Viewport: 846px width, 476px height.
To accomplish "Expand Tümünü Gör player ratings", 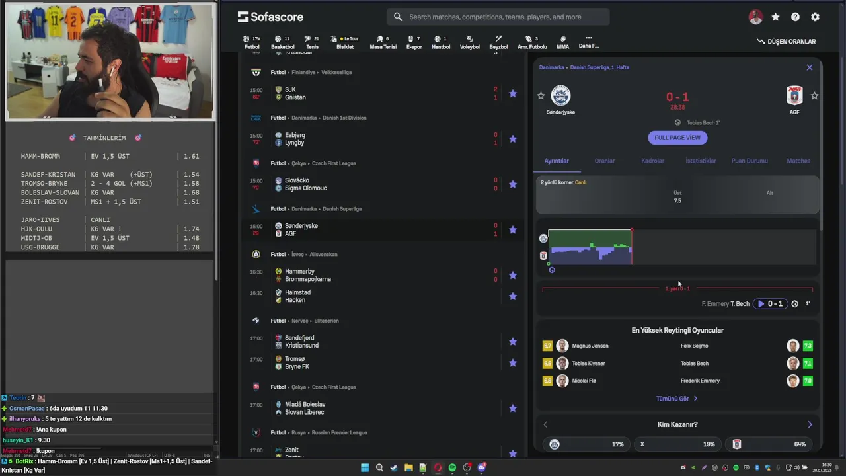I will pos(677,399).
